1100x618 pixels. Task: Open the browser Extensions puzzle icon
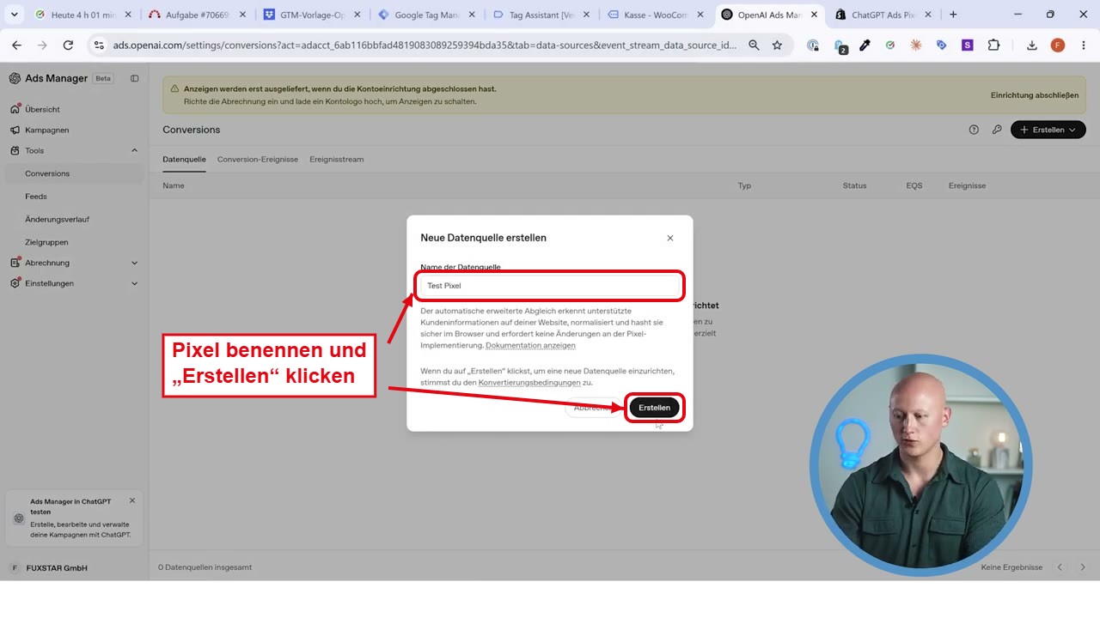click(994, 45)
